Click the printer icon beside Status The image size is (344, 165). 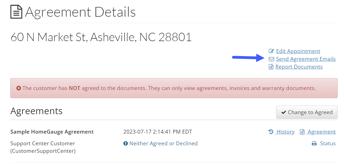[314, 144]
